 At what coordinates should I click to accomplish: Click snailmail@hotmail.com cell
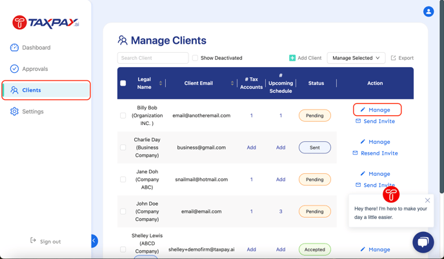[201, 179]
